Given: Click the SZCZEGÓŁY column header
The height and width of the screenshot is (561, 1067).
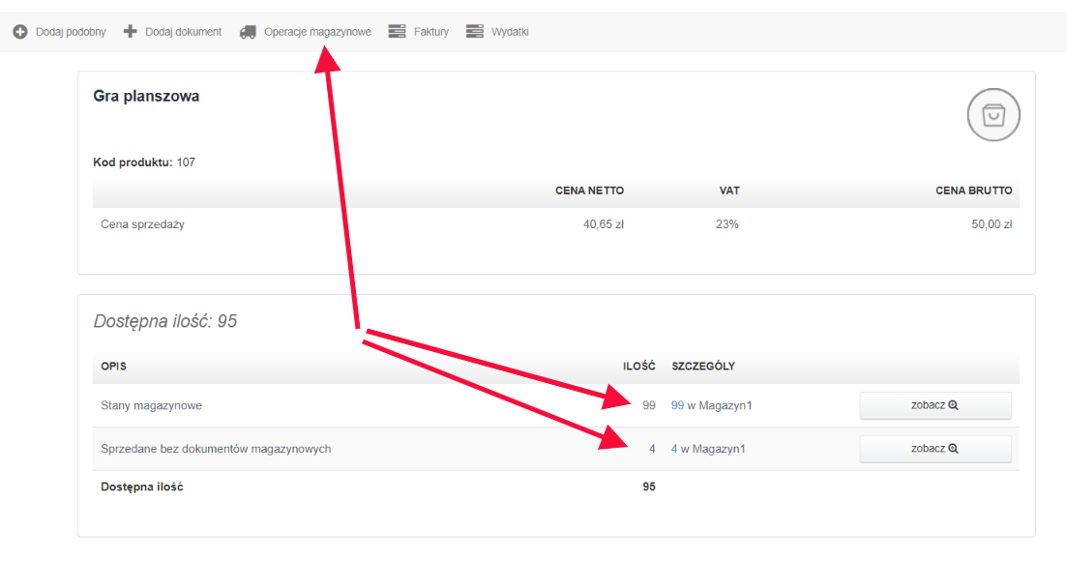Looking at the screenshot, I should (703, 366).
